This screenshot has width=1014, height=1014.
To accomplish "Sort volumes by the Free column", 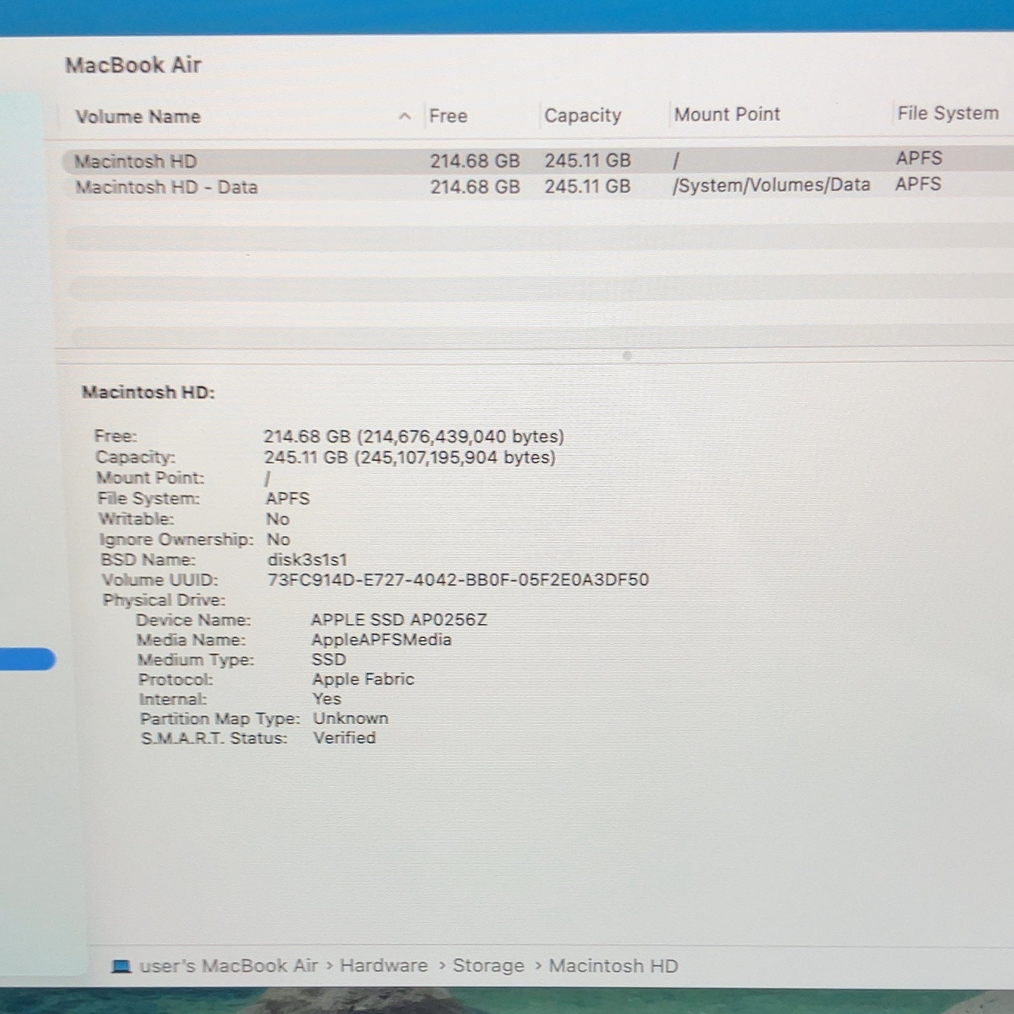I will pyautogui.click(x=448, y=116).
